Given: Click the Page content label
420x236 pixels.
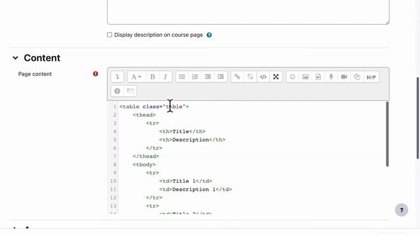Looking at the screenshot, I should point(35,74).
